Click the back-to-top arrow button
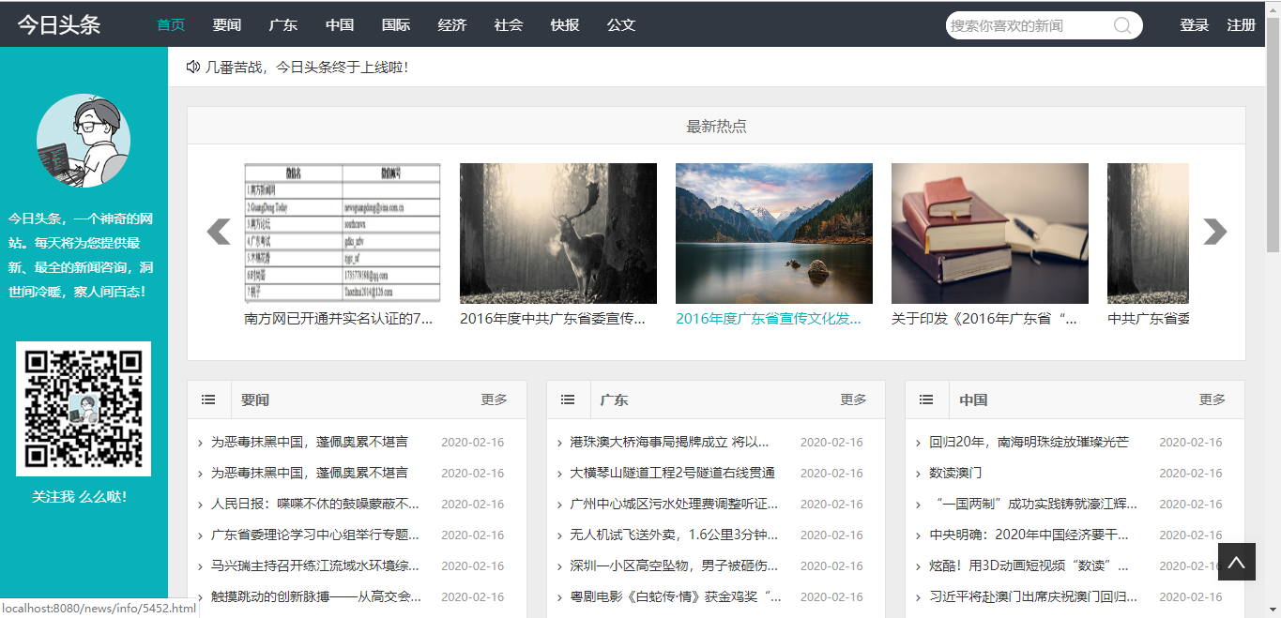Viewport: 1281px width, 618px height. click(x=1237, y=562)
